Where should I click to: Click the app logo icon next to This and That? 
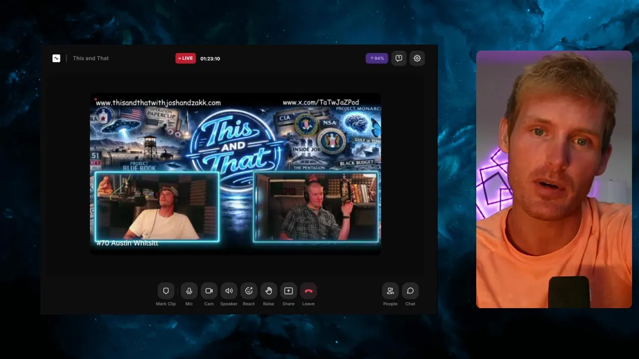pos(56,58)
